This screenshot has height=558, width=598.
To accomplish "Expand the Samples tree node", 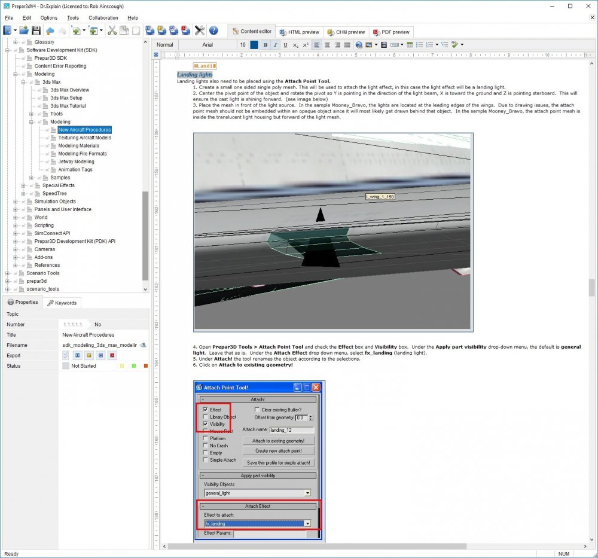I will [x=32, y=178].
